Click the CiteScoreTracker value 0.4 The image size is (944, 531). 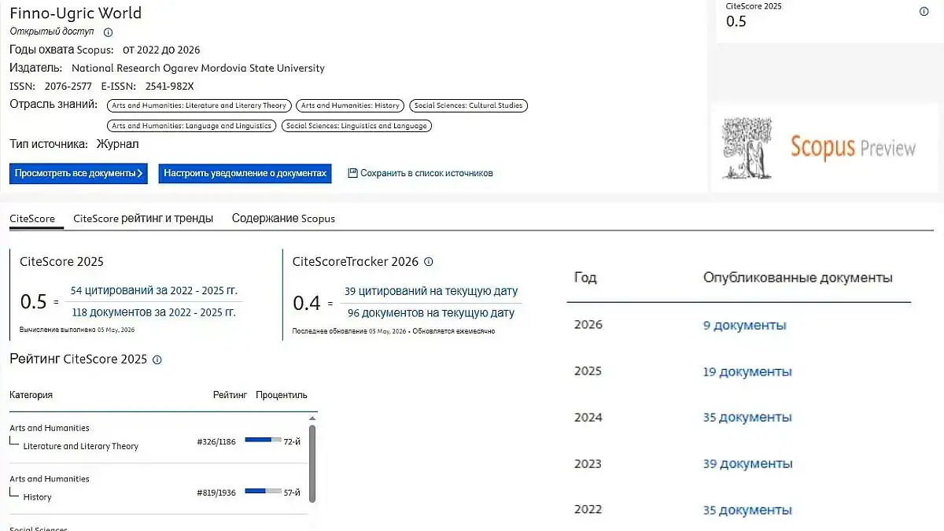pyautogui.click(x=306, y=303)
